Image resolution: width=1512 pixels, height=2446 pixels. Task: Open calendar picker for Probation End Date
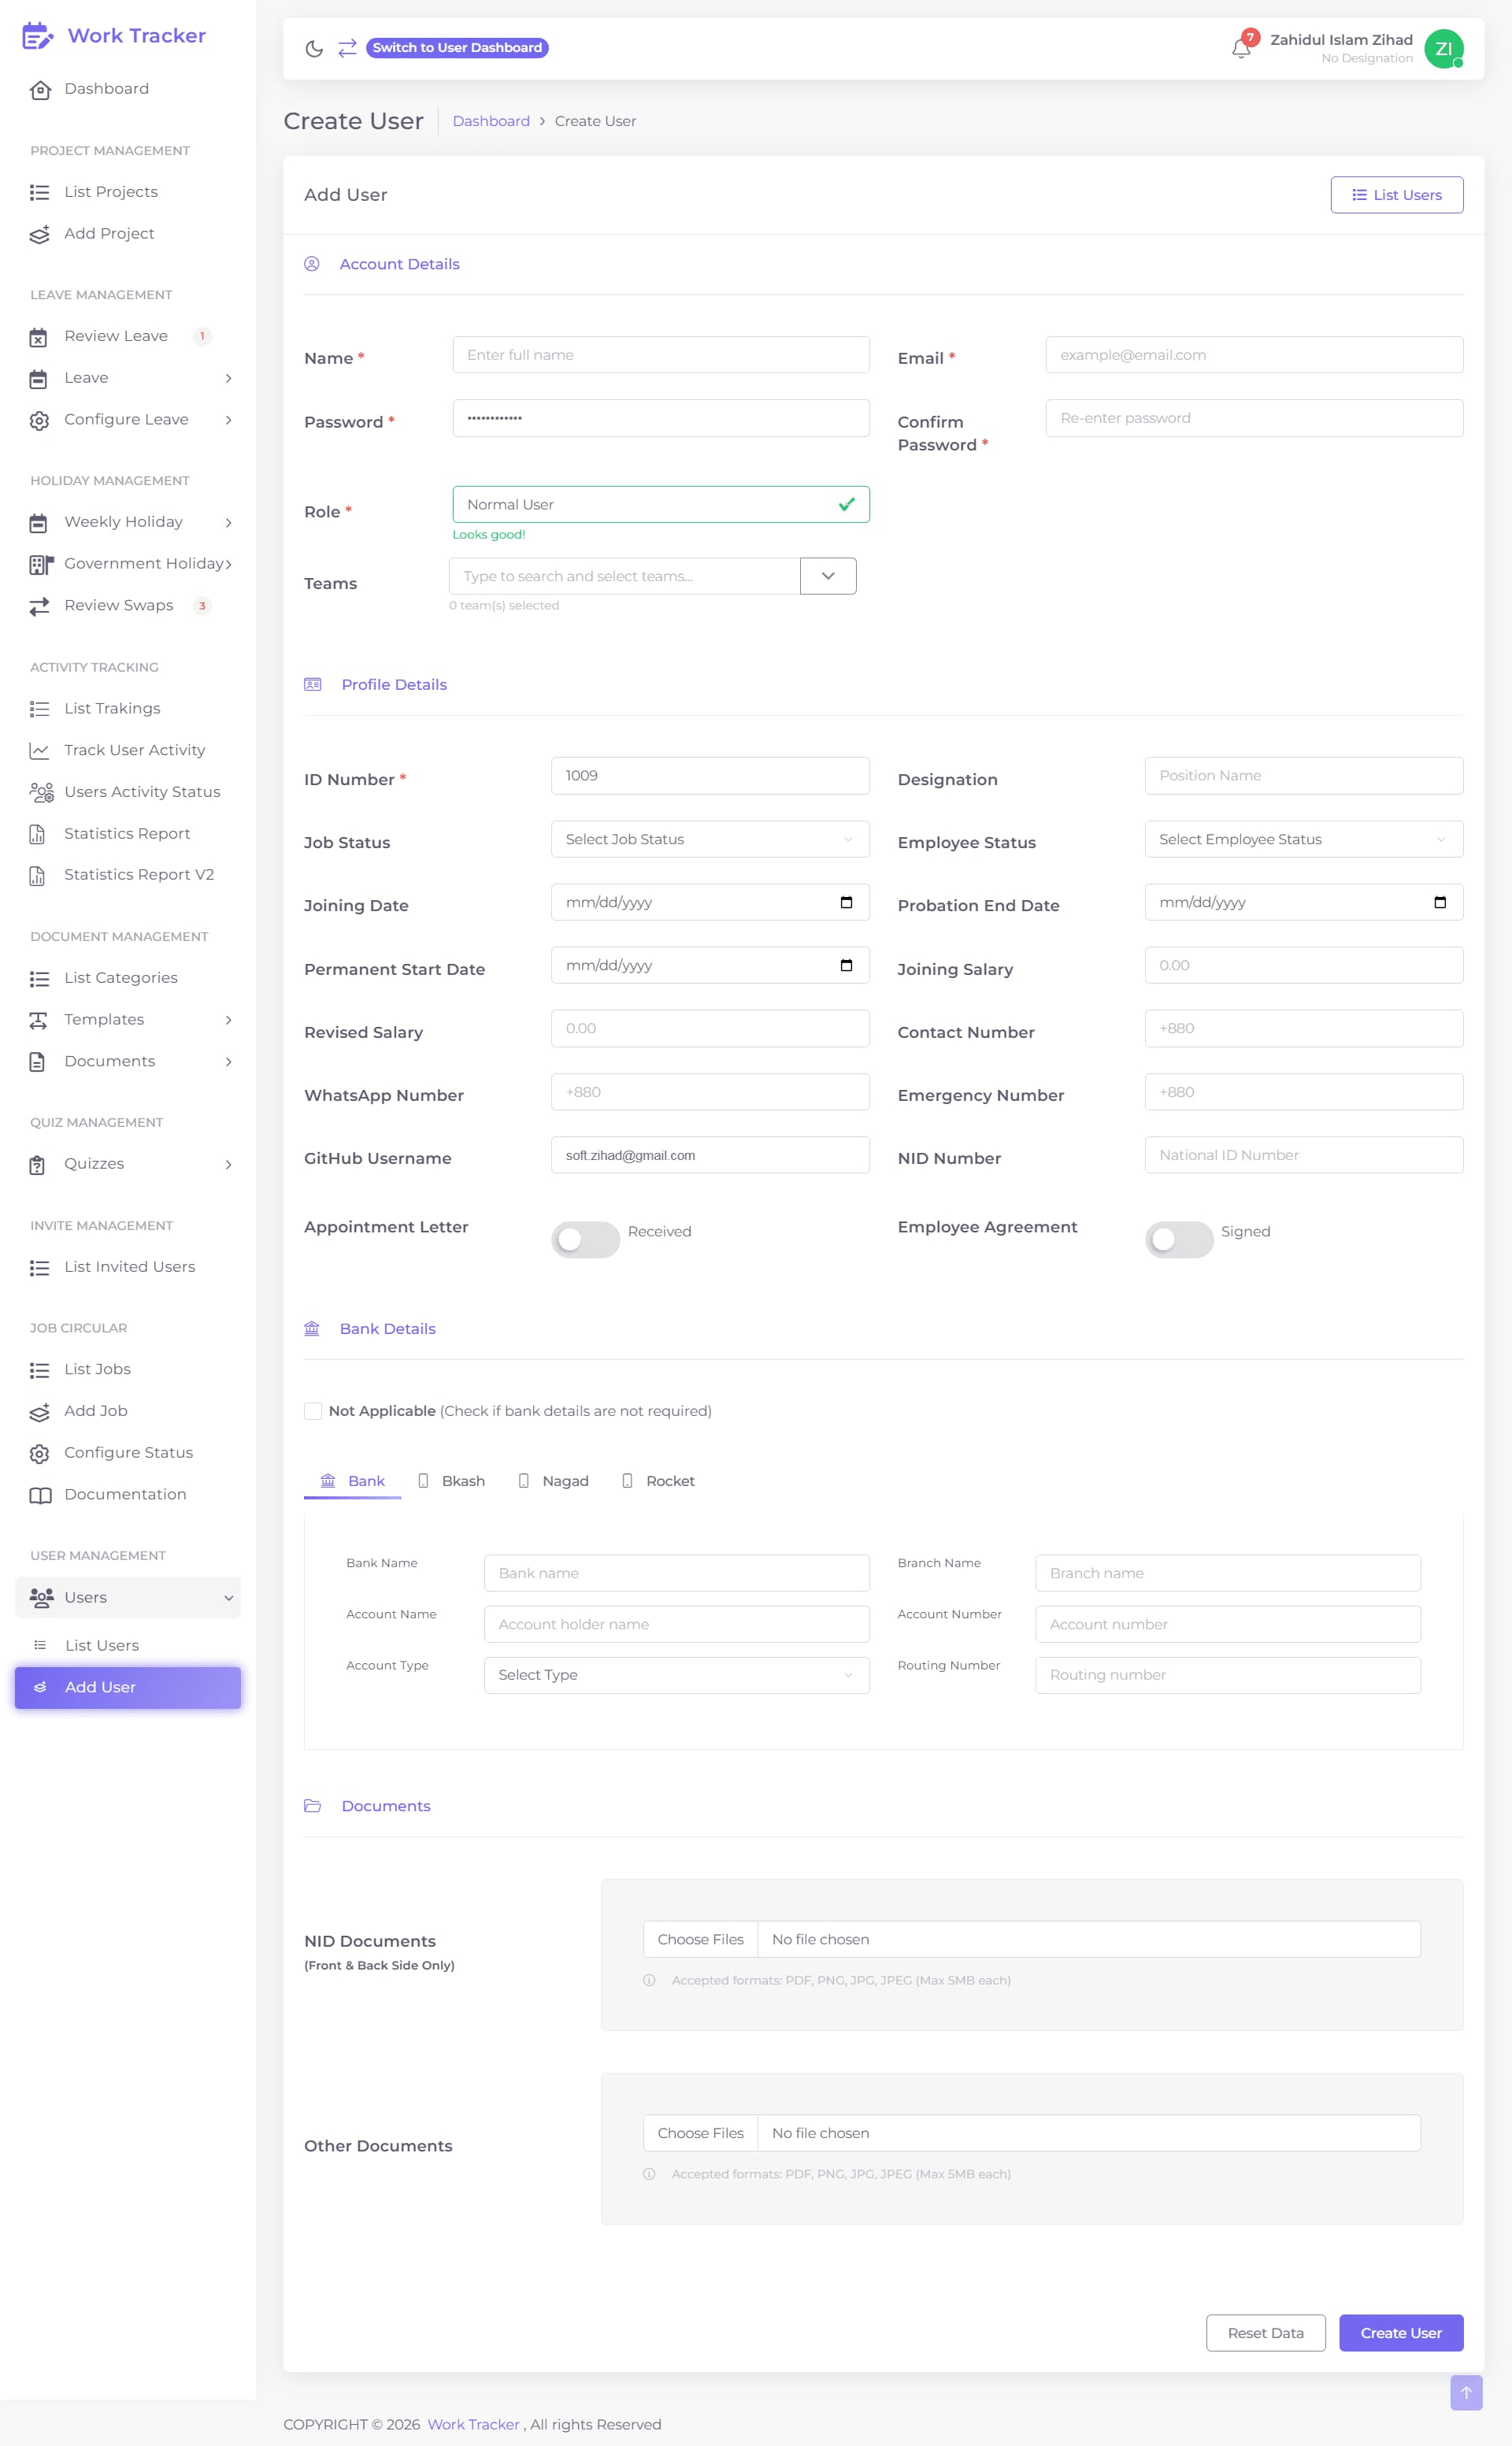(x=1440, y=902)
